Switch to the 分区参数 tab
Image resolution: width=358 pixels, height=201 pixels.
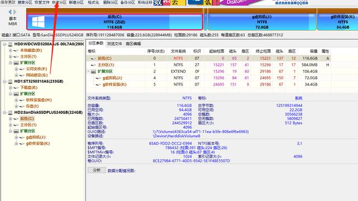96,44
